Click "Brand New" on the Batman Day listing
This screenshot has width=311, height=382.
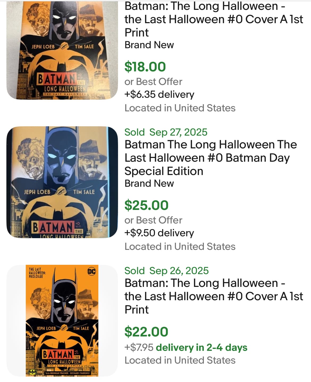click(x=149, y=183)
